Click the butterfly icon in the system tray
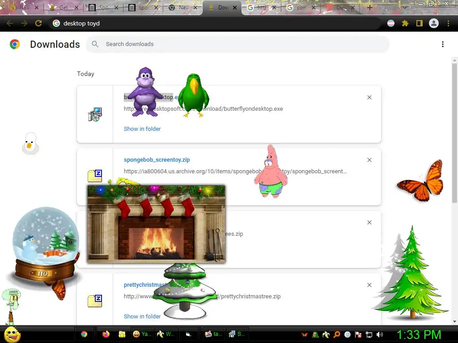The height and width of the screenshot is (343, 458). [x=305, y=335]
